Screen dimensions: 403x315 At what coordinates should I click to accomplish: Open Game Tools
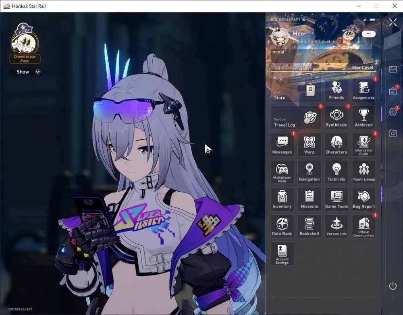[x=337, y=199]
